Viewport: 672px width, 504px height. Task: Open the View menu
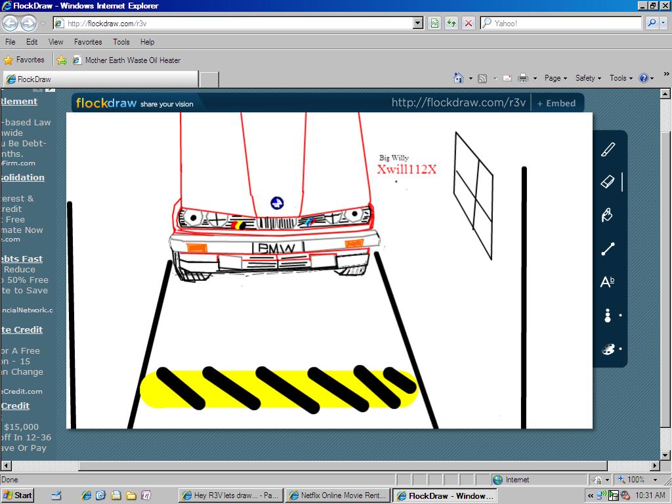coord(56,42)
